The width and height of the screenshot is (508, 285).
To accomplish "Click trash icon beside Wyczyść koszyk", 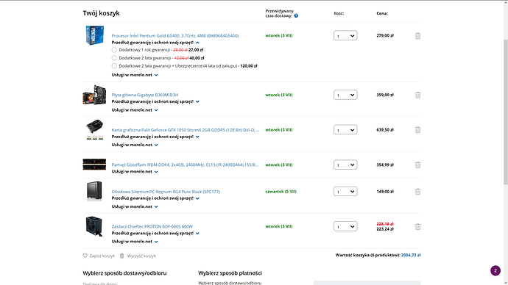I will tap(121, 256).
